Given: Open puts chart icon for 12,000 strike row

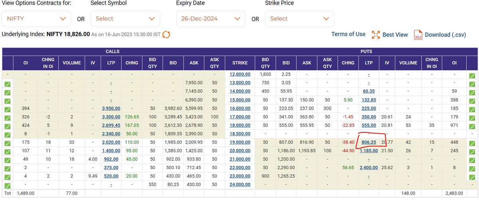Looking at the screenshot, I should [472, 75].
